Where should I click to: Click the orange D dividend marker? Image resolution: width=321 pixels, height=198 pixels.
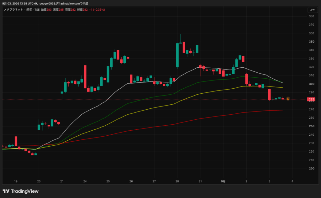[288, 99]
